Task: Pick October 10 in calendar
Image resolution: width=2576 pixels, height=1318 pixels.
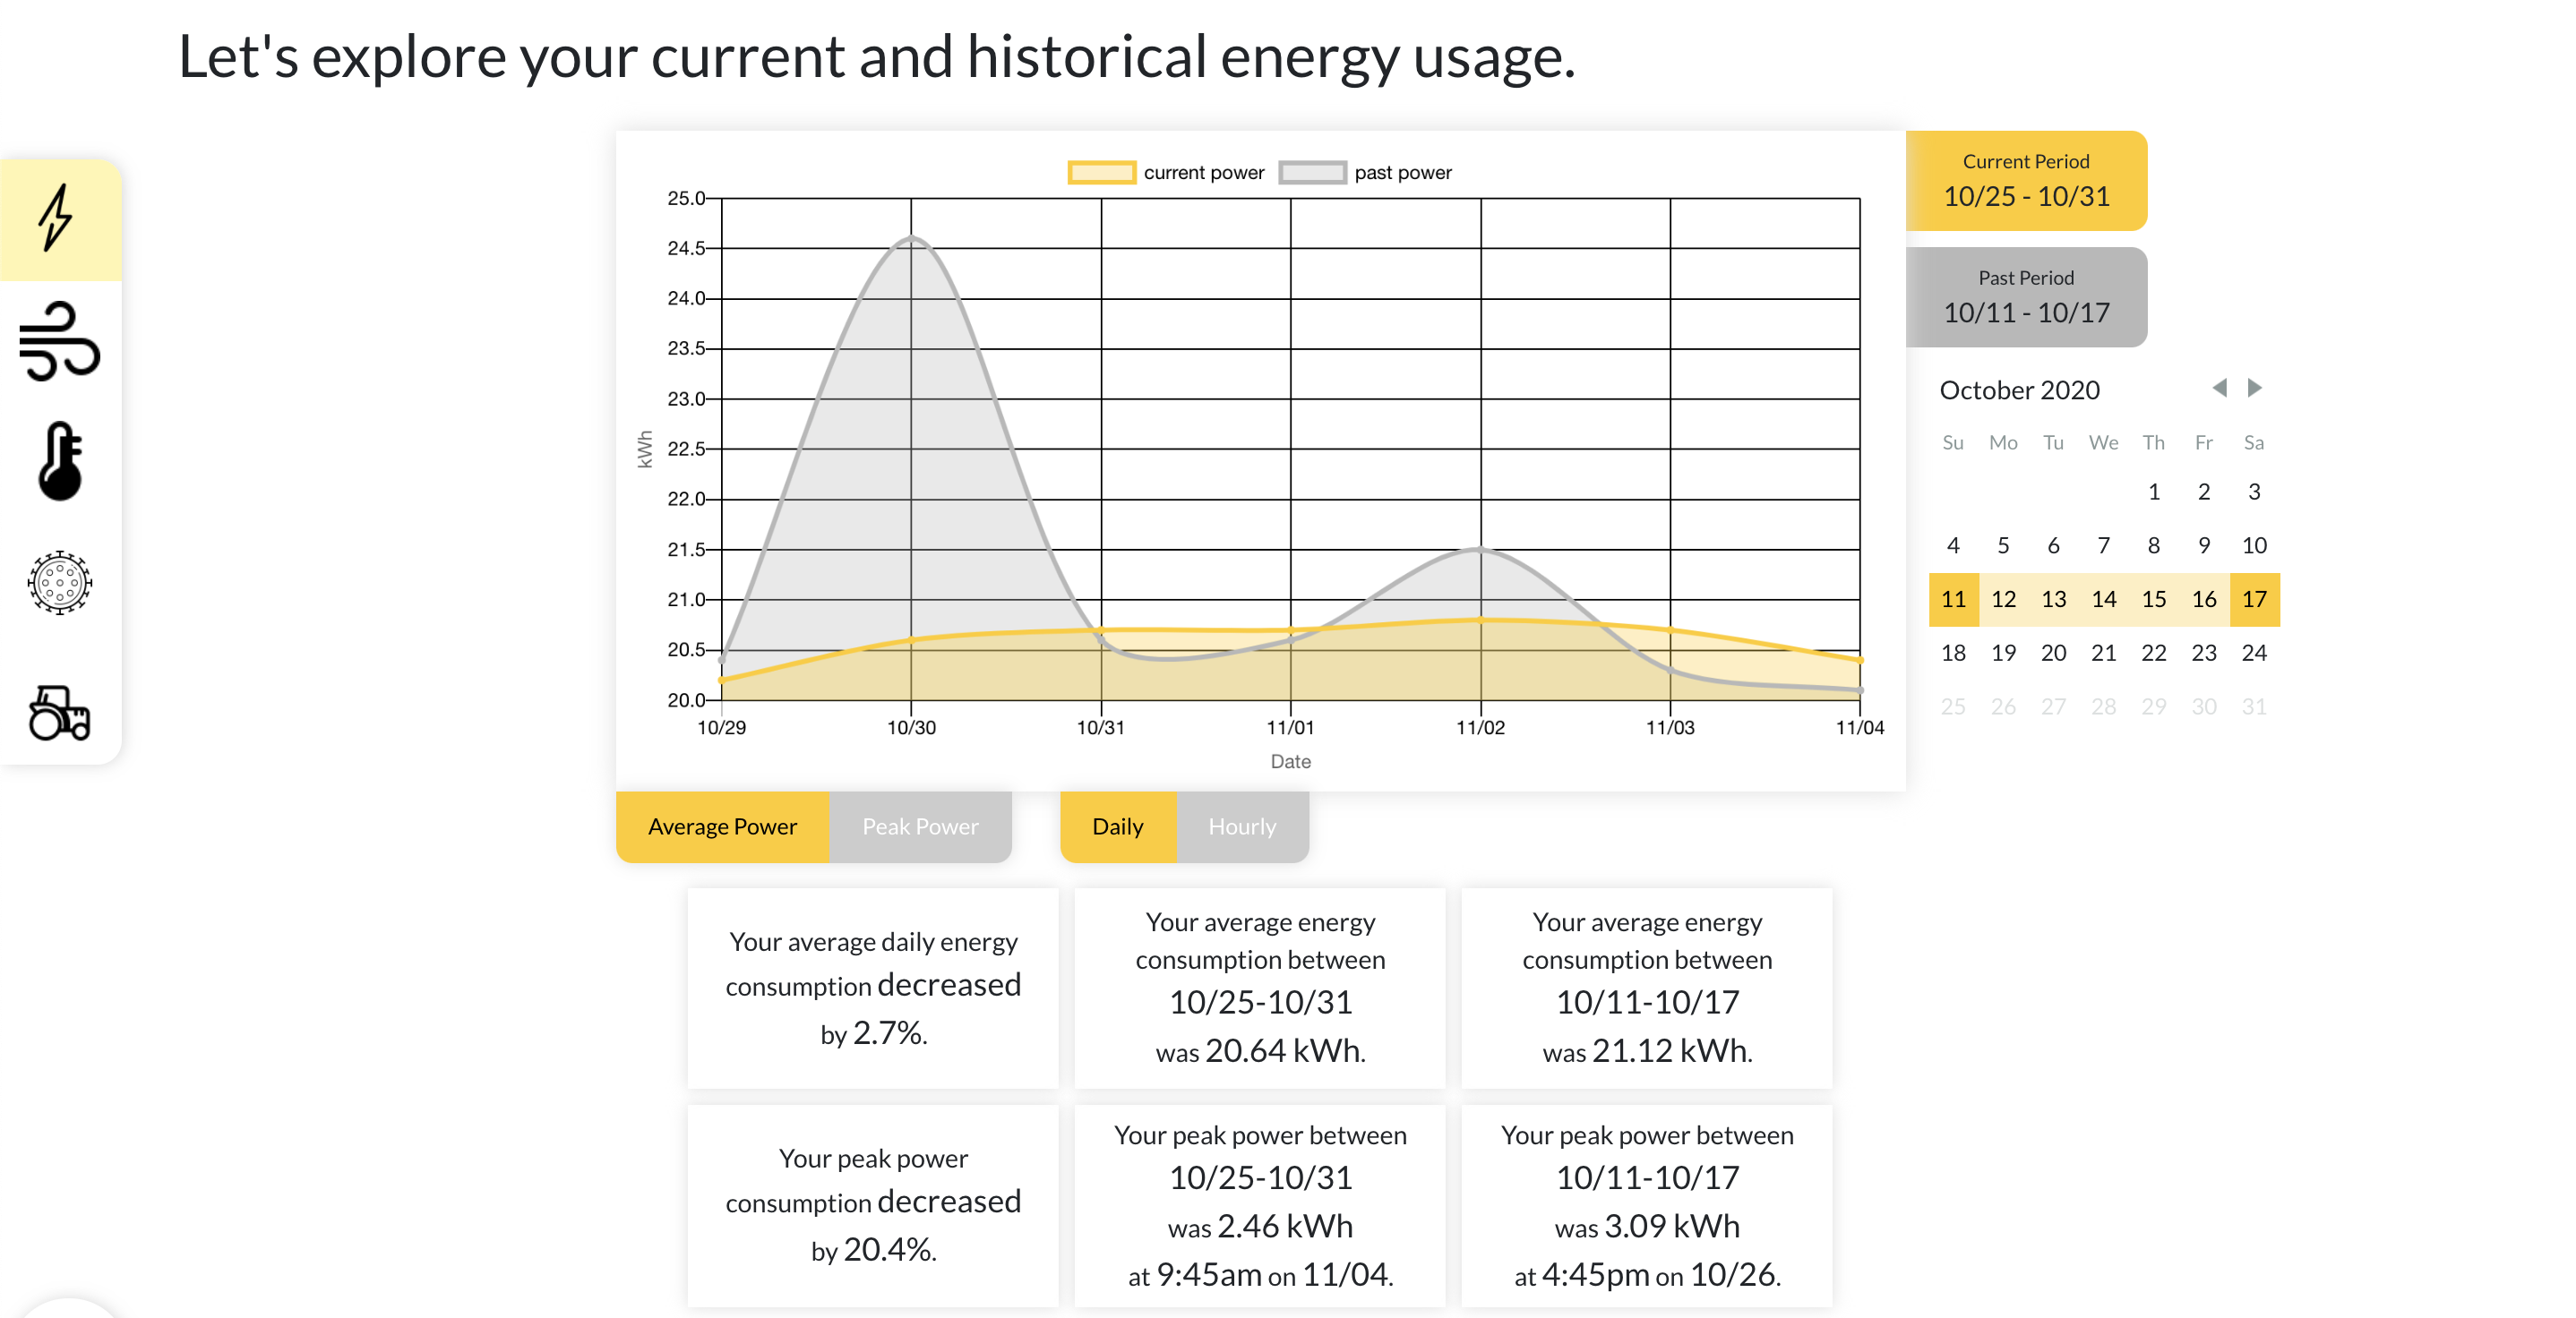Action: pos(2254,545)
